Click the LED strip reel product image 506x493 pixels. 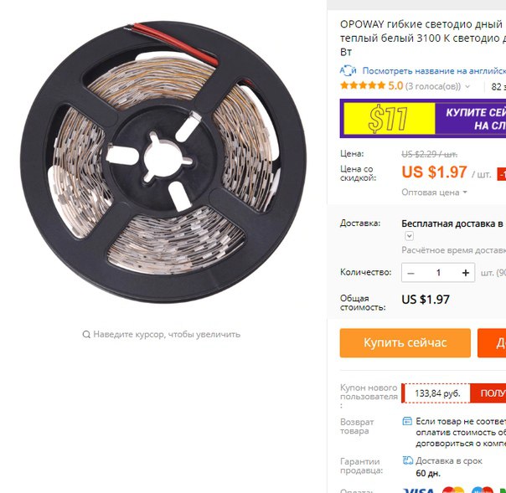[x=163, y=162]
